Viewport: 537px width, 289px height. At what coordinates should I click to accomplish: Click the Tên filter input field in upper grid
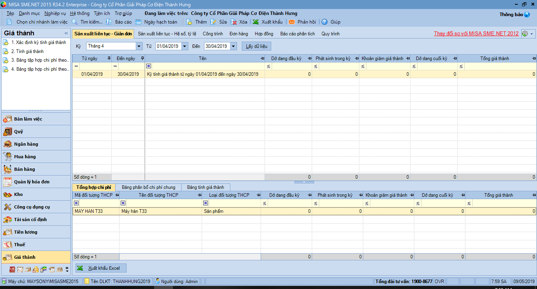pos(208,66)
